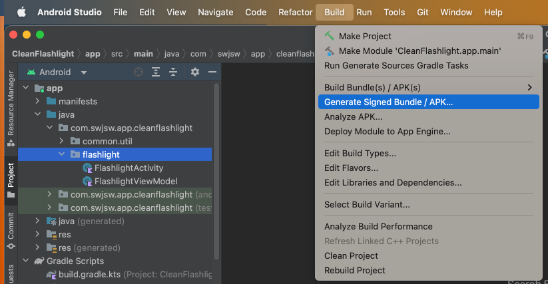Expand the java (generated) folder
This screenshot has width=548, height=284.
tap(37, 221)
